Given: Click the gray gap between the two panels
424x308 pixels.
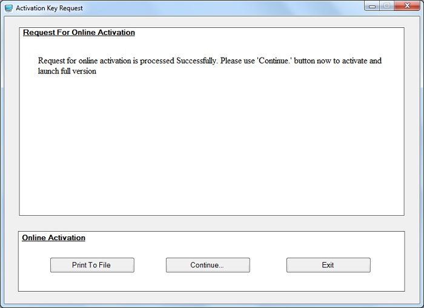Looking at the screenshot, I should pos(211,223).
